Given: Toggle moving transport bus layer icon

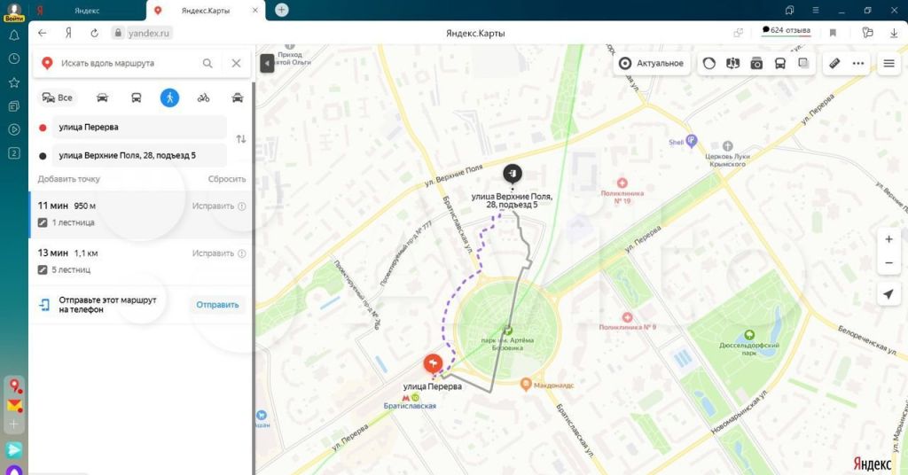Looking at the screenshot, I should click(780, 63).
